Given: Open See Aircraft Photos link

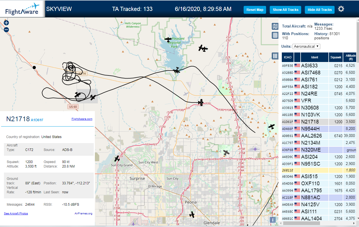Looking at the screenshot, I should click(x=16, y=214).
